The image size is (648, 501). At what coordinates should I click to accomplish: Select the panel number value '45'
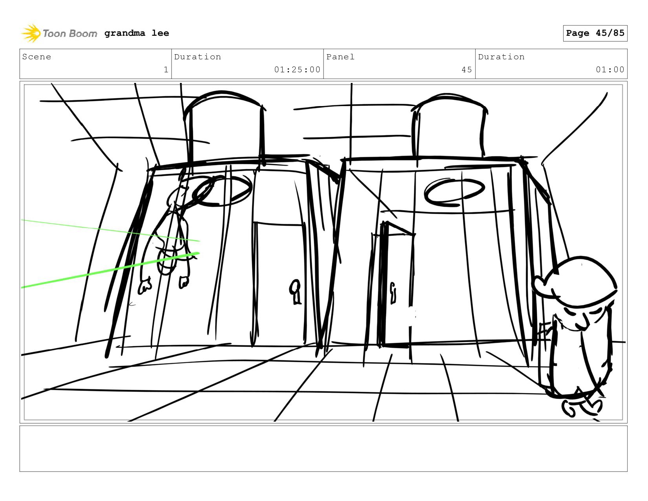[x=467, y=70]
